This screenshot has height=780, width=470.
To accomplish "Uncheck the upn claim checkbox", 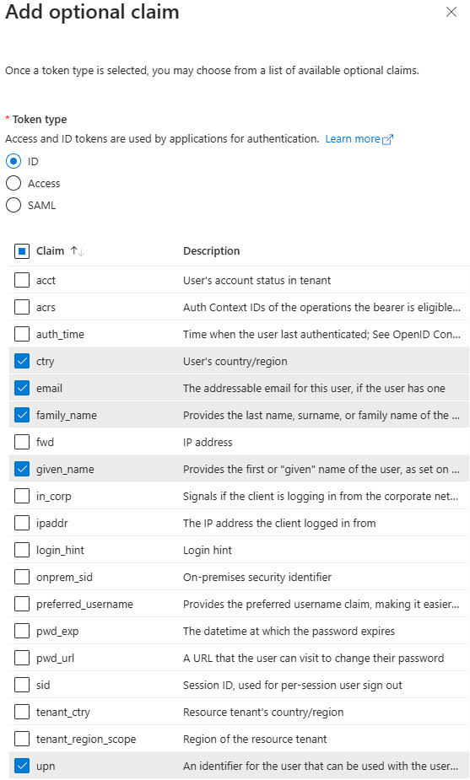I will click(22, 766).
